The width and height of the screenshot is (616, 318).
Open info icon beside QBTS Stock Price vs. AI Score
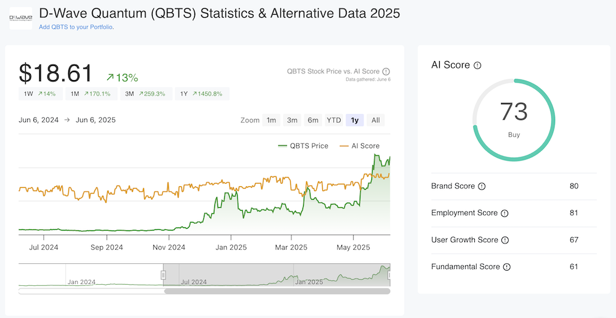(386, 71)
